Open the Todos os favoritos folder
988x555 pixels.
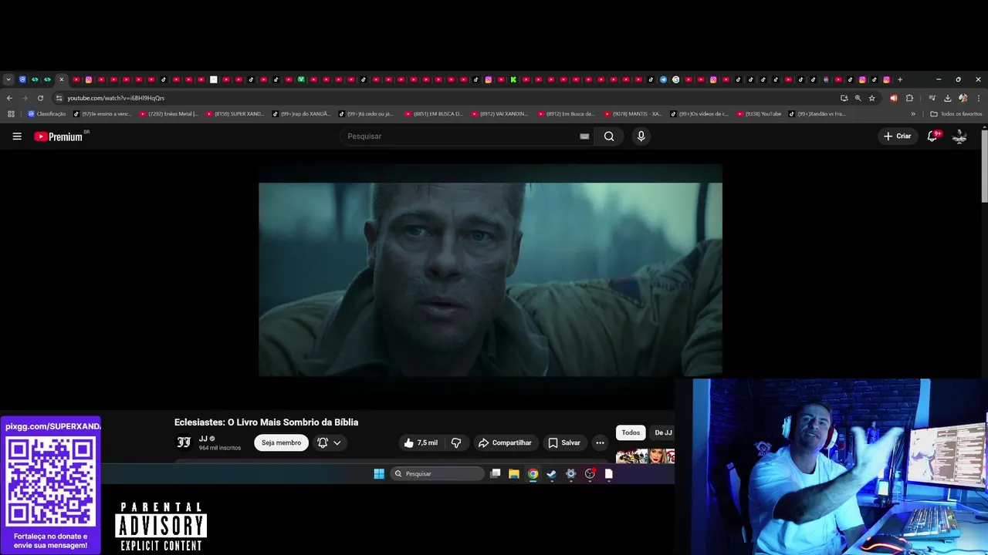pyautogui.click(x=956, y=114)
